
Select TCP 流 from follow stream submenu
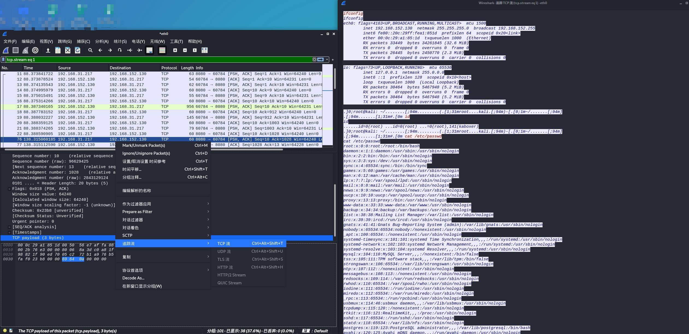225,243
